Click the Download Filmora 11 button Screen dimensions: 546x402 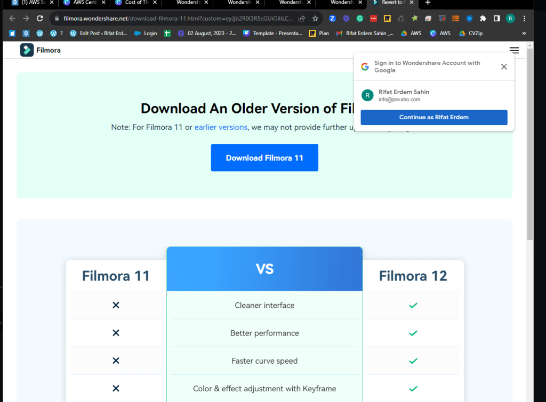264,158
